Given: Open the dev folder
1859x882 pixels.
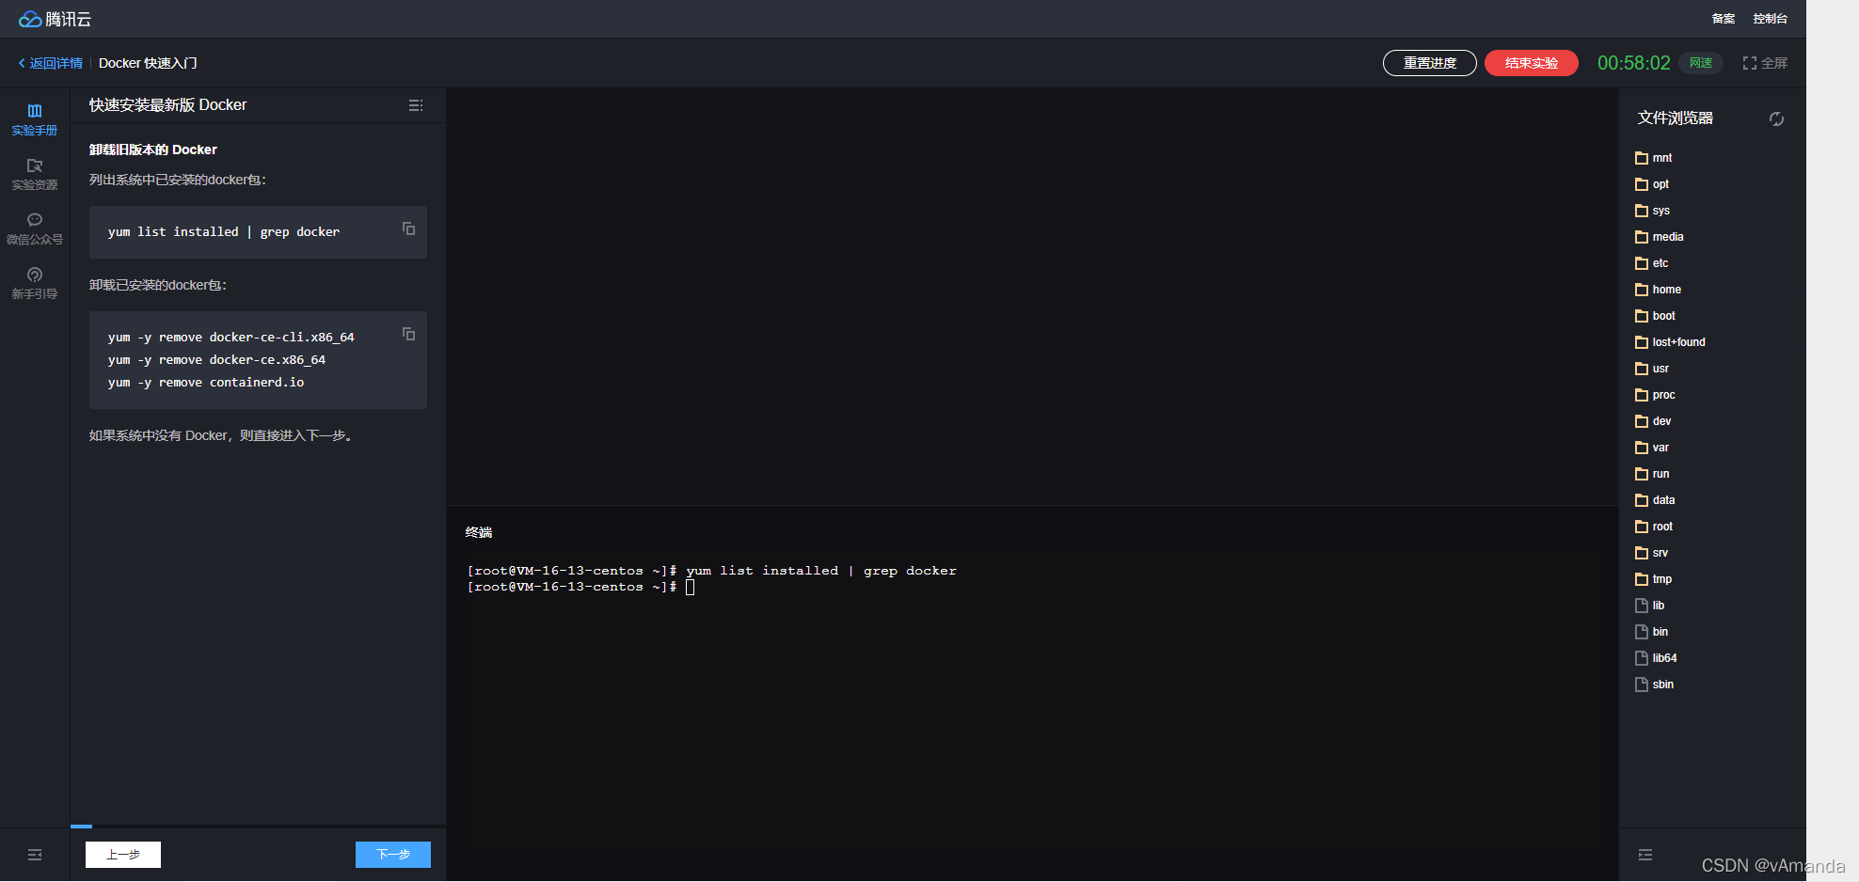Looking at the screenshot, I should click(x=1654, y=421).
